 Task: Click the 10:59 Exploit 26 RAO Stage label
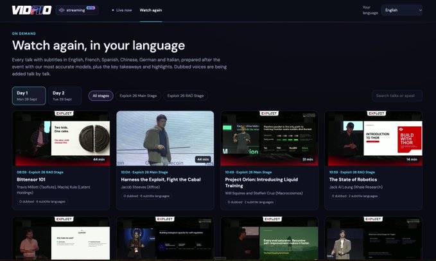pyautogui.click(x=352, y=172)
